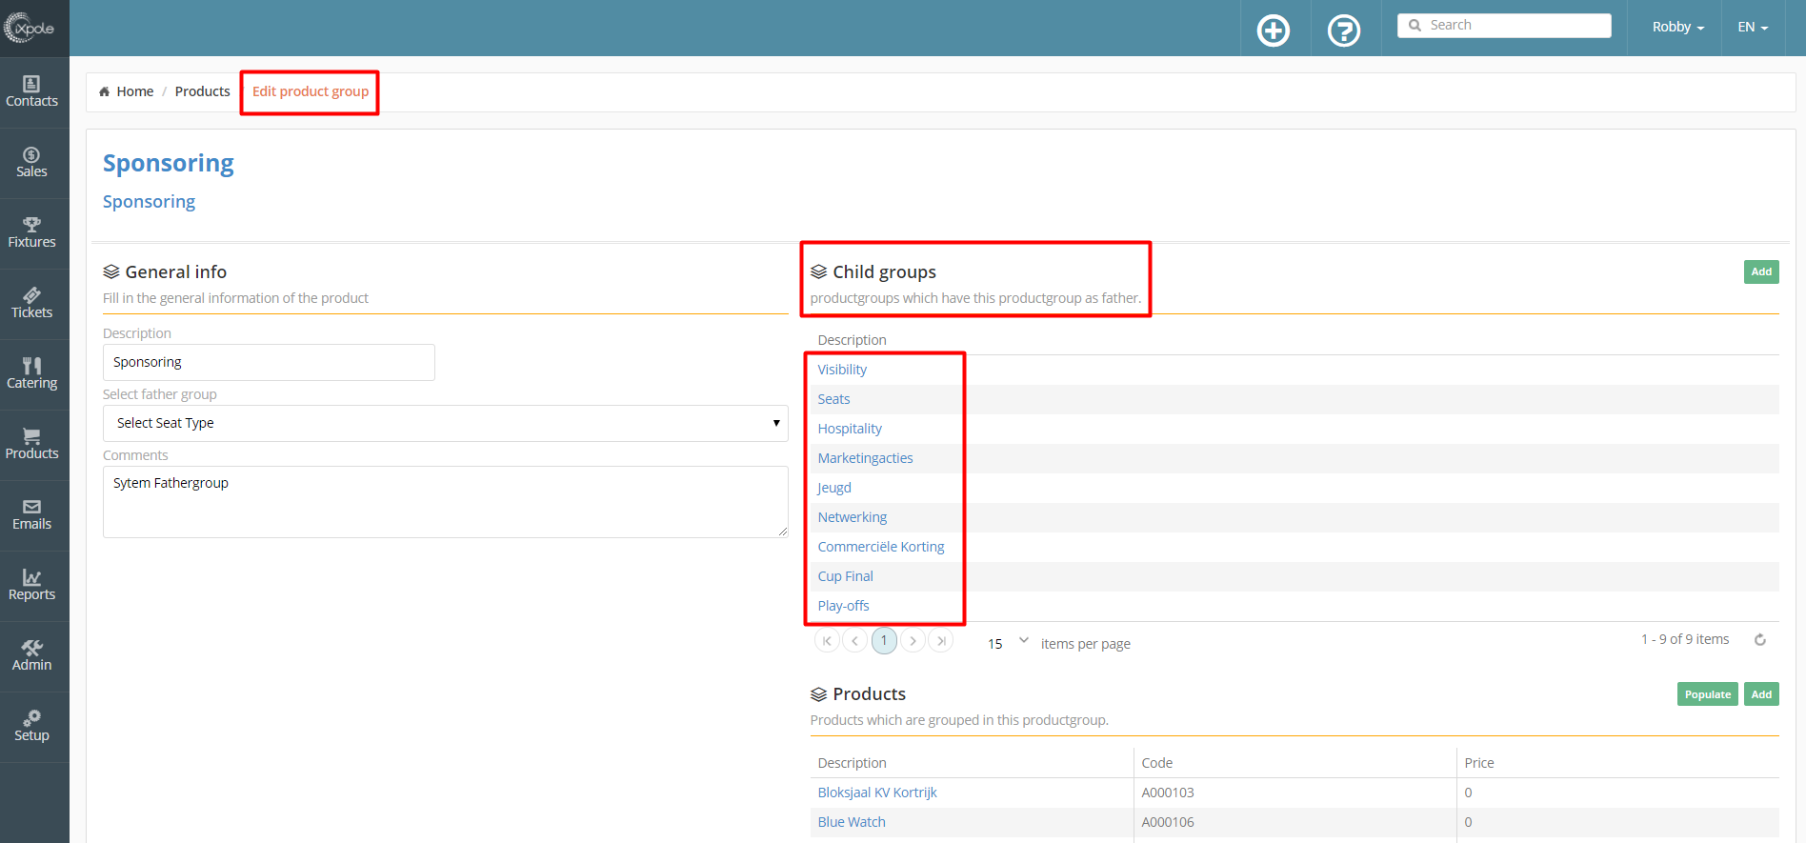The image size is (1806, 843).
Task: Open the Seats child group
Action: point(833,399)
